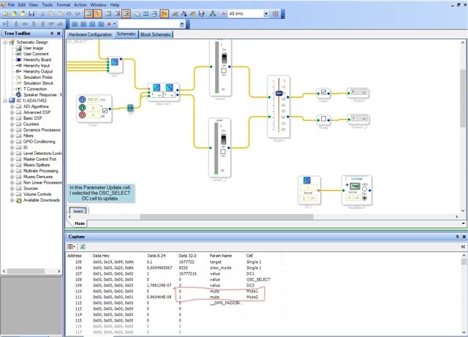Click the Single 1 volume slider handle

click(279, 94)
